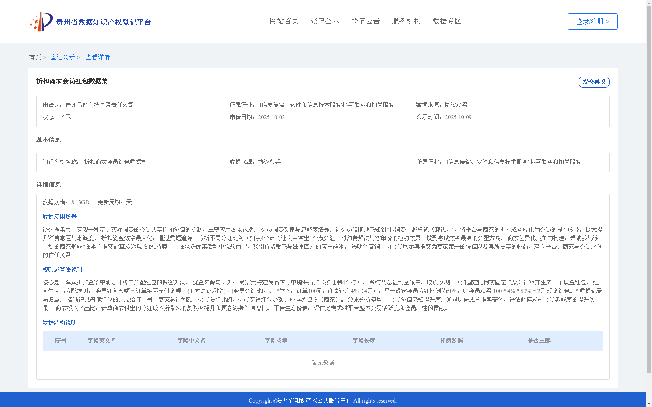Select the applicant text 贵州品好科技有限责任公司

(99, 105)
